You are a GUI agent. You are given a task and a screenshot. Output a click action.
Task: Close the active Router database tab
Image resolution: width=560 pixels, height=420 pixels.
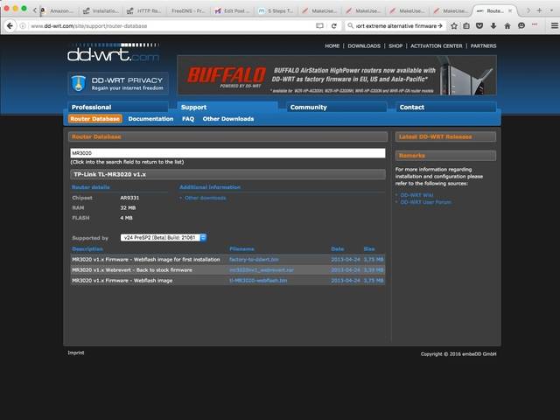(x=510, y=11)
